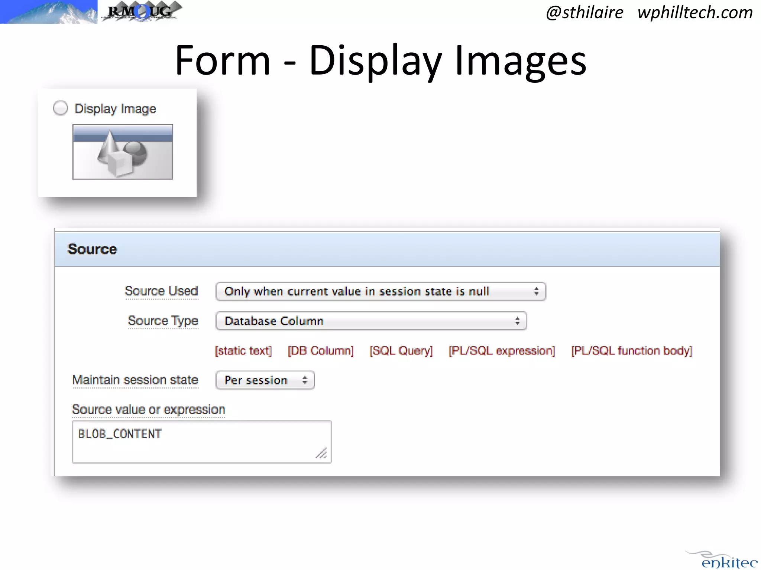This screenshot has width=761, height=570.
Task: Click the mountain banner image
Action: tap(49, 12)
